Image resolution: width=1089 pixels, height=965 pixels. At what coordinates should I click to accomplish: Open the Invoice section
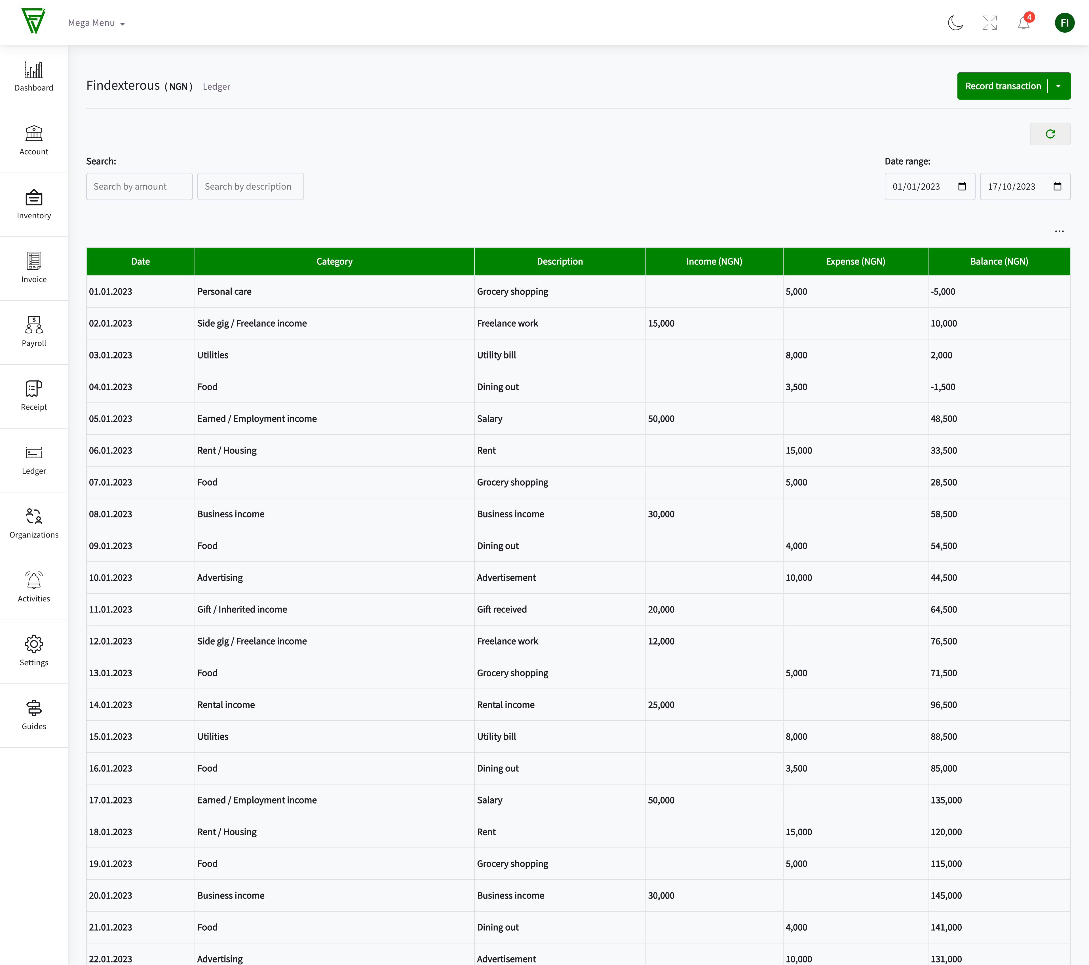pos(33,268)
